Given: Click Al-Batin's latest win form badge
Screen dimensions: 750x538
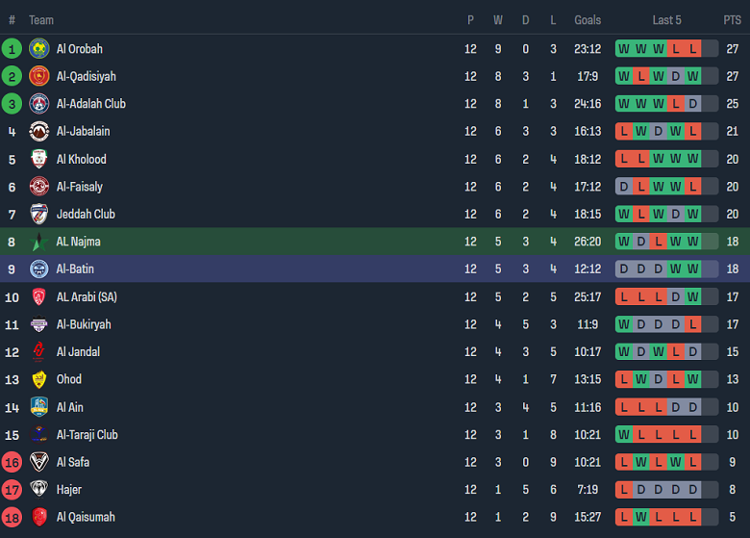Looking at the screenshot, I should [x=692, y=269].
